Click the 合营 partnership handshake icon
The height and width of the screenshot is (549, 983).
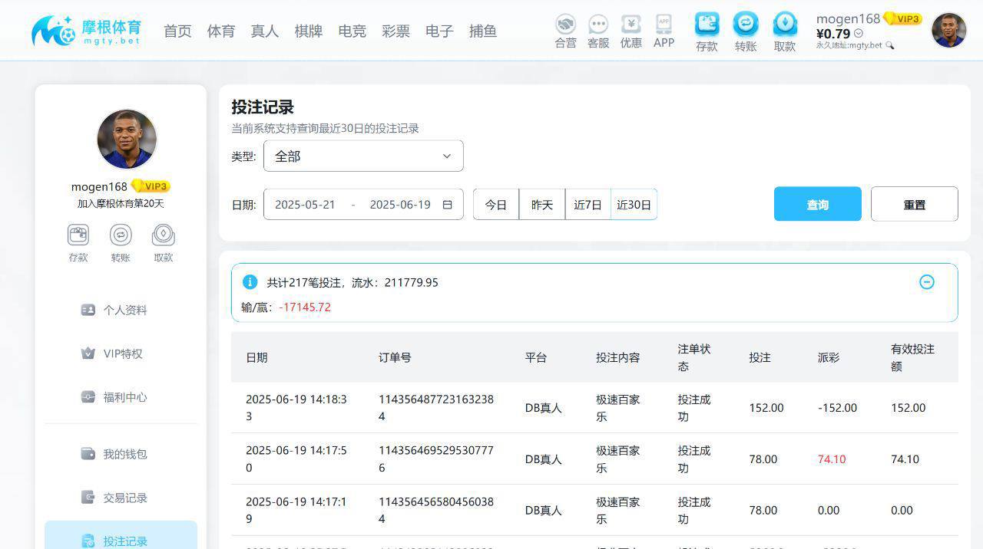click(565, 25)
